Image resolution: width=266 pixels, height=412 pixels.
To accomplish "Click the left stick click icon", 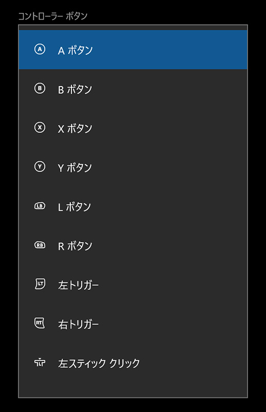I will point(40,363).
